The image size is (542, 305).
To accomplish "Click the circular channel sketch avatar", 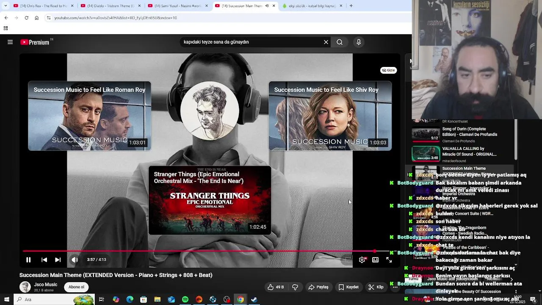I will pos(210,111).
